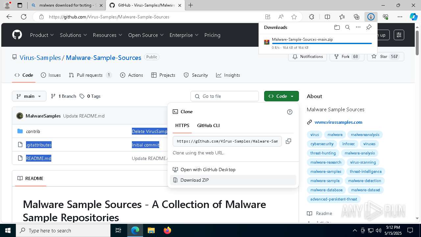Copy clone URL to clipboard
The image size is (421, 237).
pos(288,141)
